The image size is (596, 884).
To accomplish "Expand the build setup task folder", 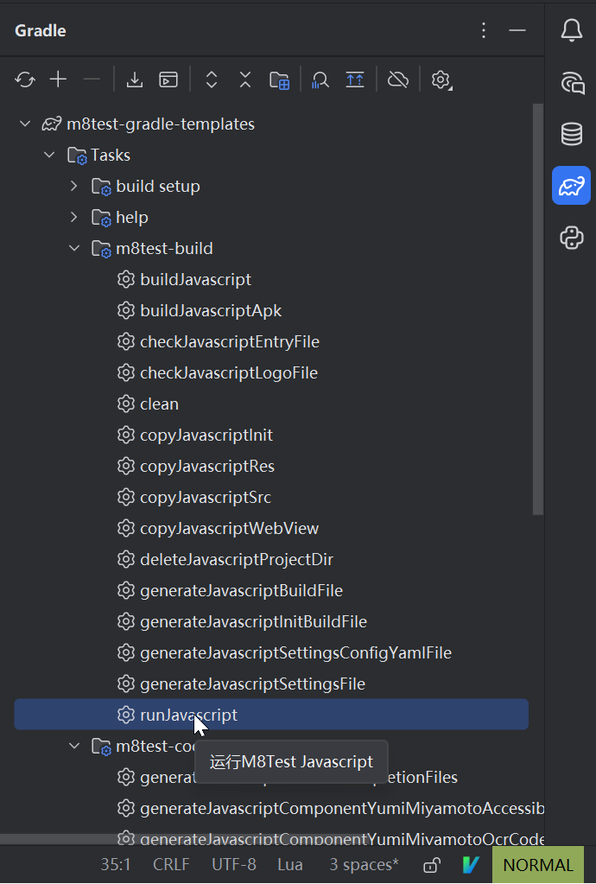I will (73, 186).
